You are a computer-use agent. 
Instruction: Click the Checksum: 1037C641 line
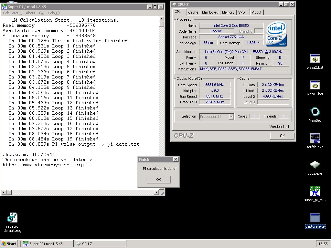click(29, 155)
